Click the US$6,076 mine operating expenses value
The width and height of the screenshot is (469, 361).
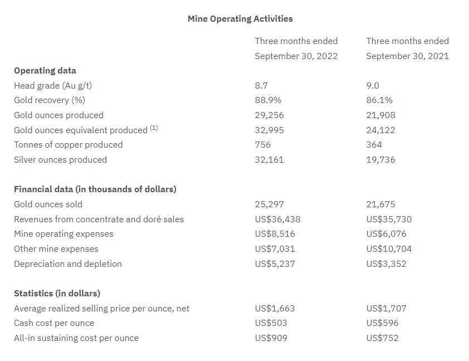[x=386, y=234]
